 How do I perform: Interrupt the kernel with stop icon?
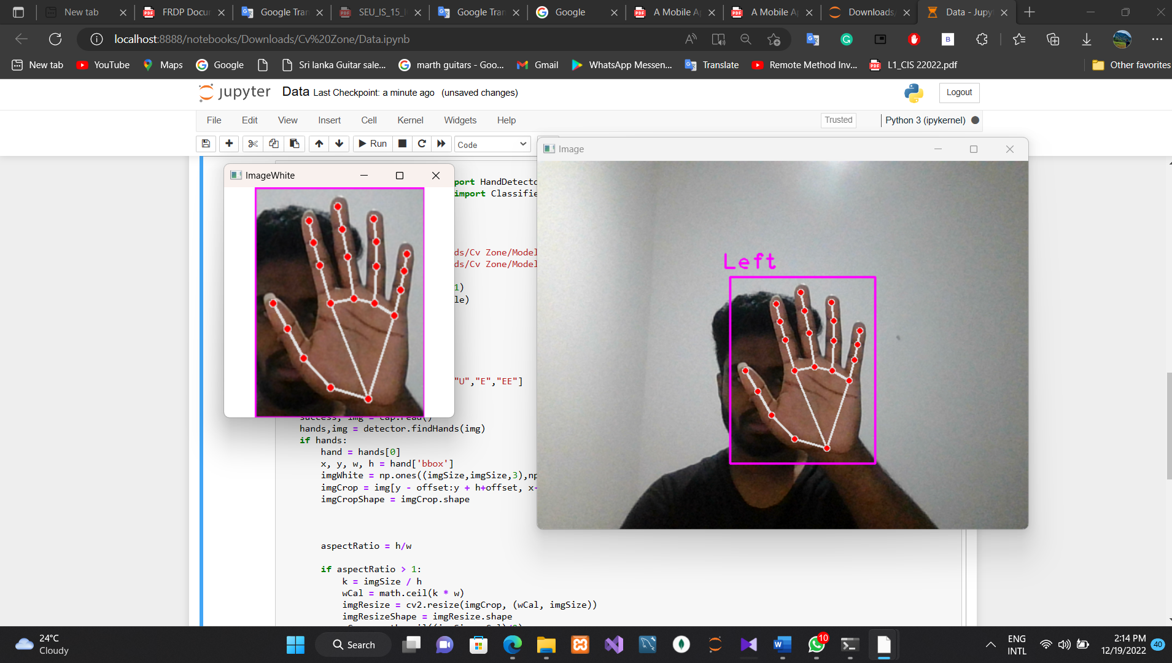(402, 144)
